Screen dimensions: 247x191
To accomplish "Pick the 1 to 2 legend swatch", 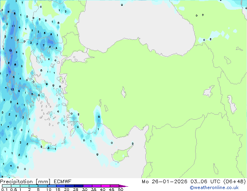I will [x=25, y=186].
